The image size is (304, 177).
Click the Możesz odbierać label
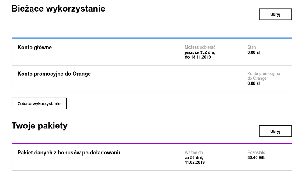tap(200, 47)
